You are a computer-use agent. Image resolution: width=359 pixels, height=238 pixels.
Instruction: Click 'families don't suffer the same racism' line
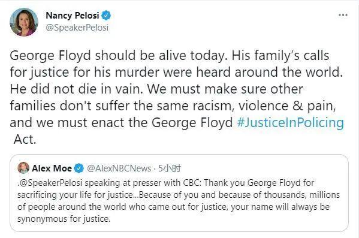click(121, 106)
